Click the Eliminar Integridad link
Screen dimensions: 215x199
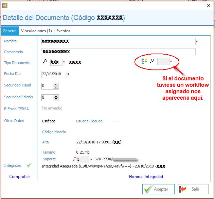[146, 177]
